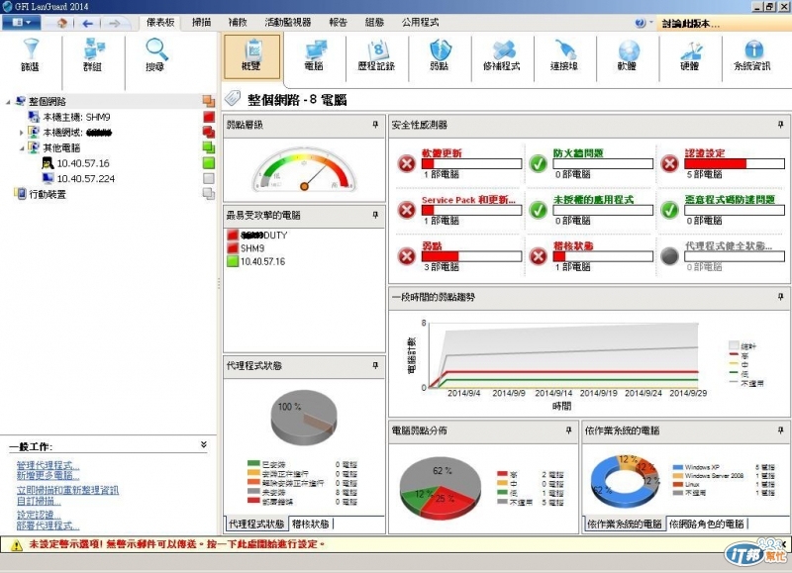Pin the 代理程式狀態 panel
792x573 pixels.
coord(375,365)
